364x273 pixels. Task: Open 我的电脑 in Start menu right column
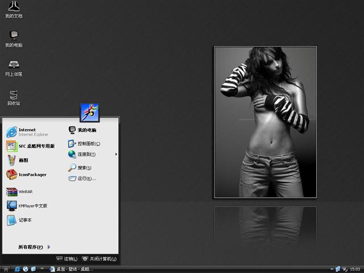[85, 130]
